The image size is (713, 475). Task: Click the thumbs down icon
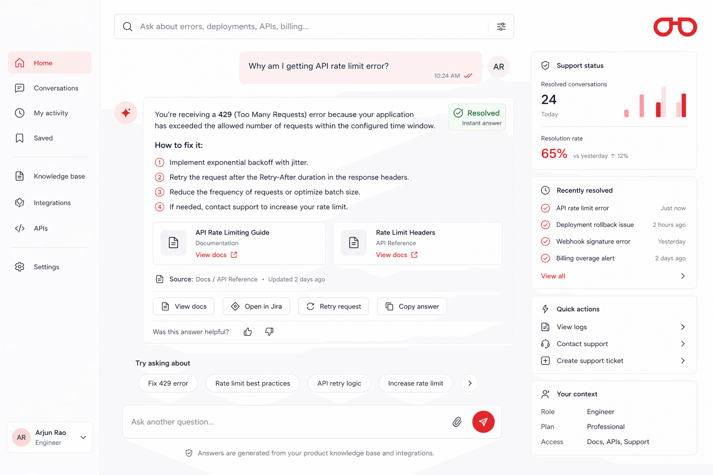coord(269,332)
